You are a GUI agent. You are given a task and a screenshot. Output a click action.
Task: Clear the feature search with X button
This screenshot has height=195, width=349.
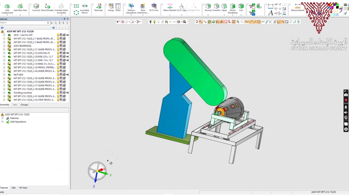click(x=48, y=23)
